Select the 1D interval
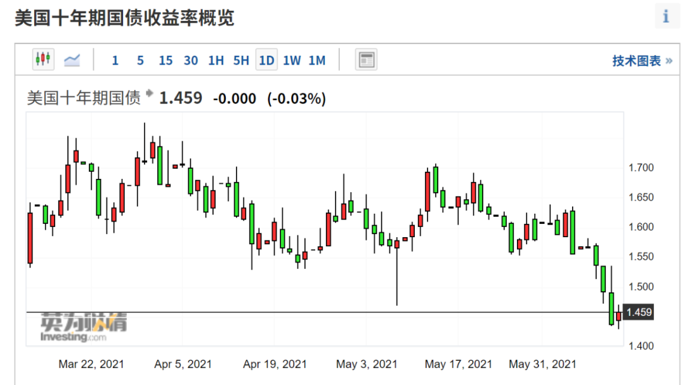Screen dimensions: 685x385 click(266, 60)
